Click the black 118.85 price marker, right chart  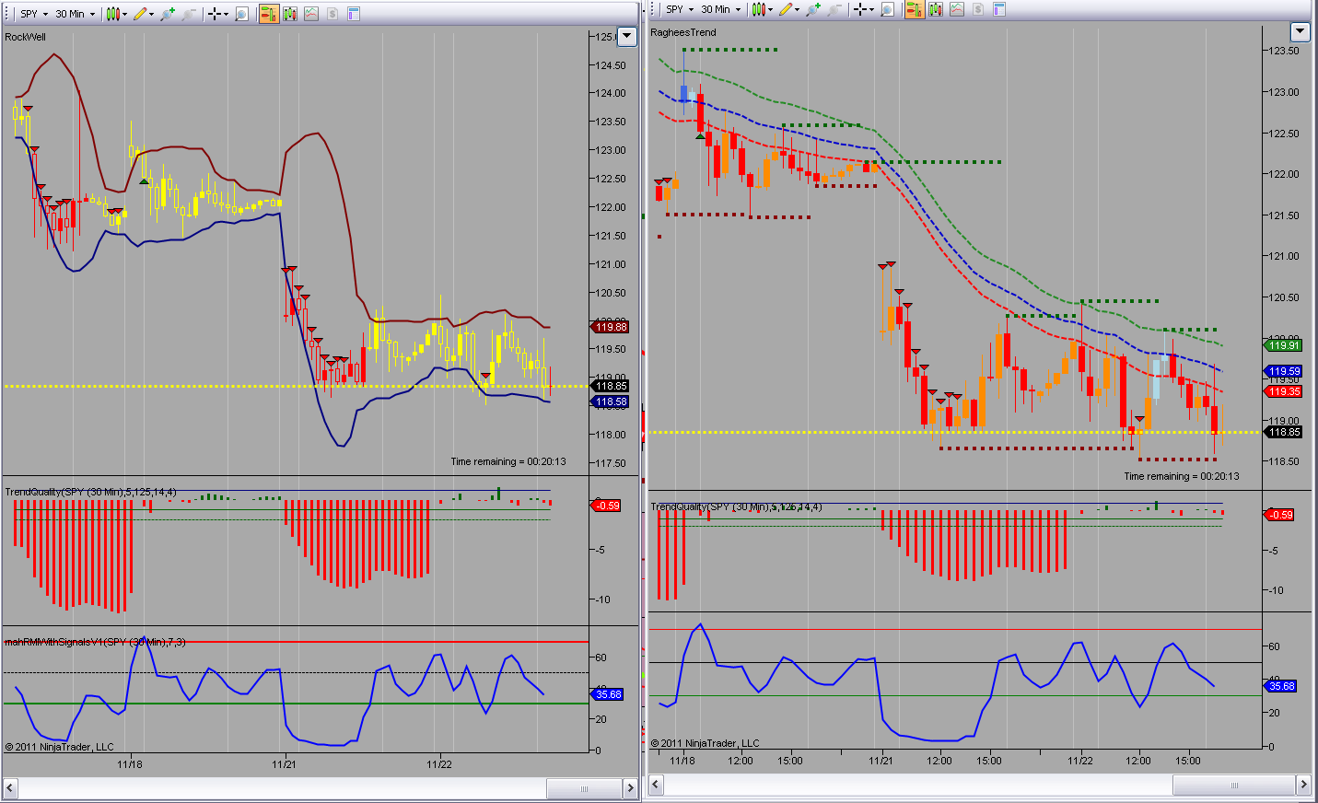[1284, 432]
